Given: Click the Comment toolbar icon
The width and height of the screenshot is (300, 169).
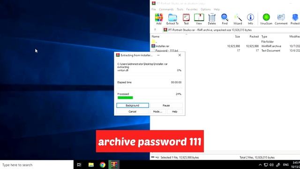Looking at the screenshot, I should point(281,19).
